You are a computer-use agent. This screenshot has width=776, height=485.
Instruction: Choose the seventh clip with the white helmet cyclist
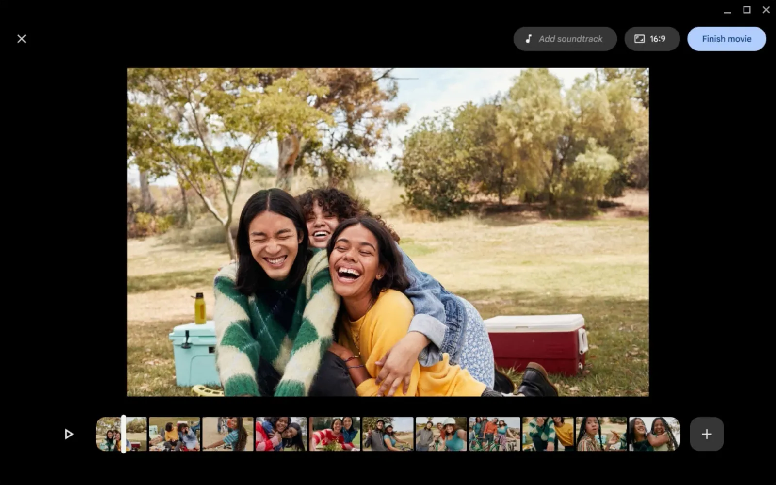pos(441,434)
